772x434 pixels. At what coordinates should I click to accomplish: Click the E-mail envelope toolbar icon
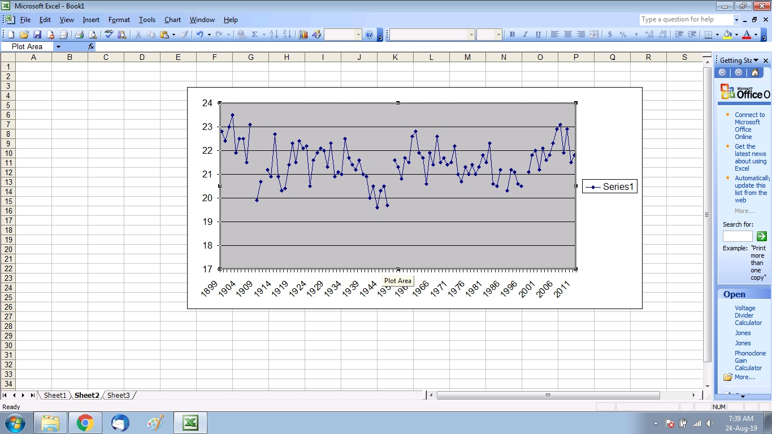pos(63,34)
